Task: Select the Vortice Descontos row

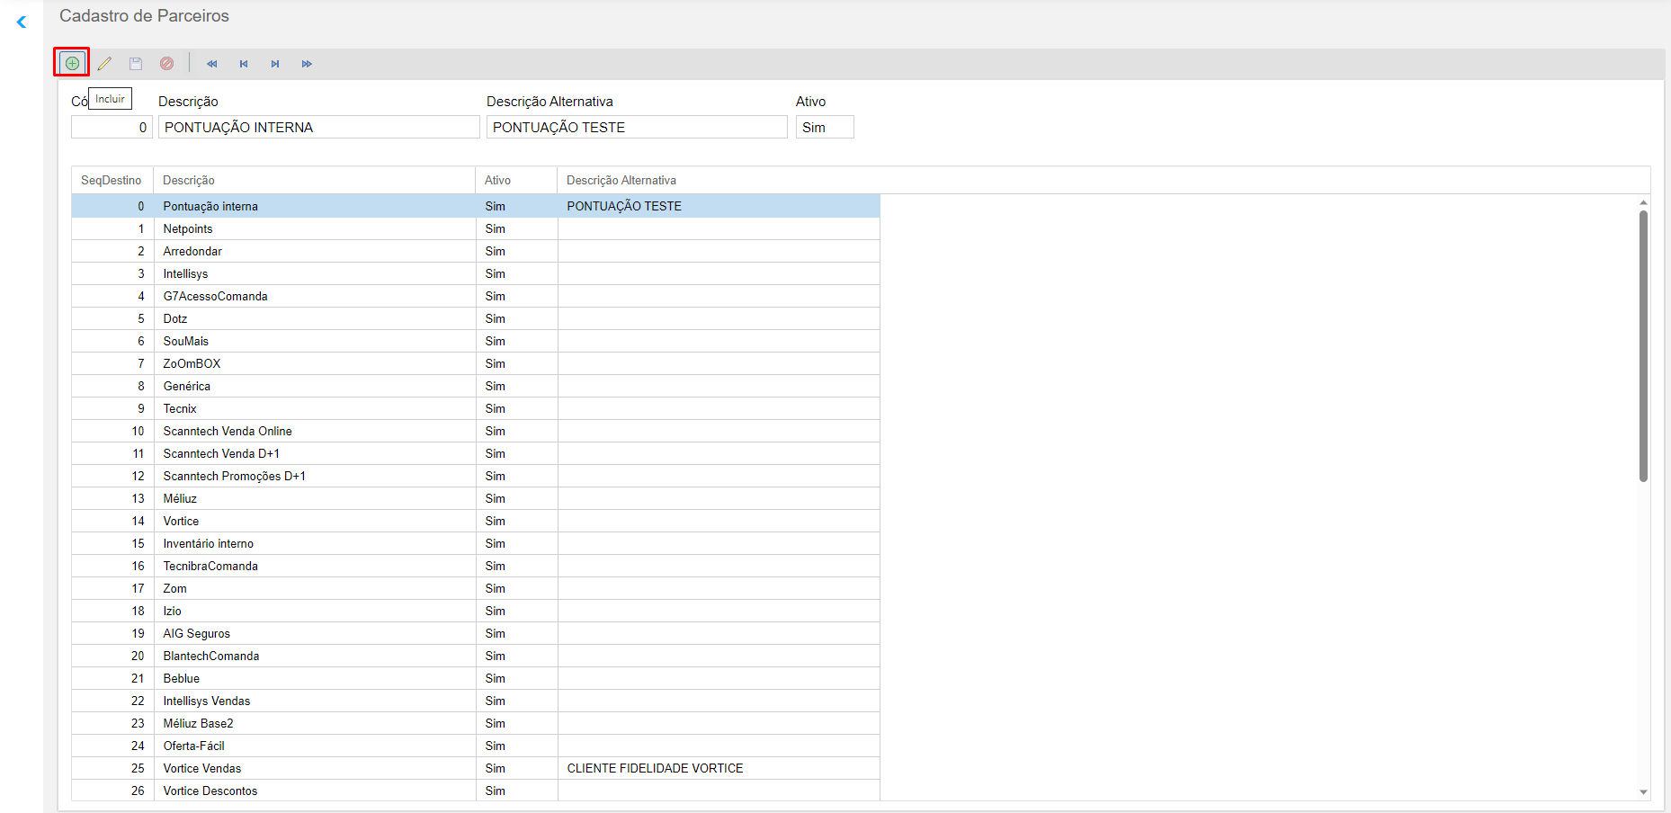Action: (476, 791)
